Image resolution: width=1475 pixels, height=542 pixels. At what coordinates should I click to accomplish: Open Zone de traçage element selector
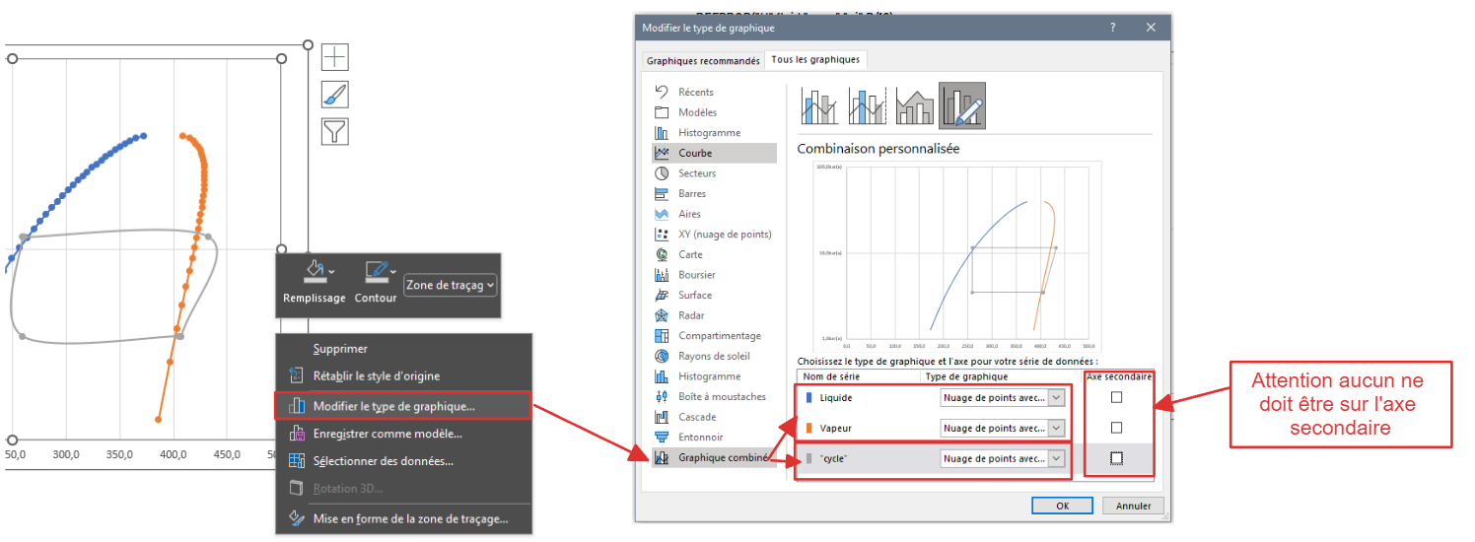pos(451,285)
